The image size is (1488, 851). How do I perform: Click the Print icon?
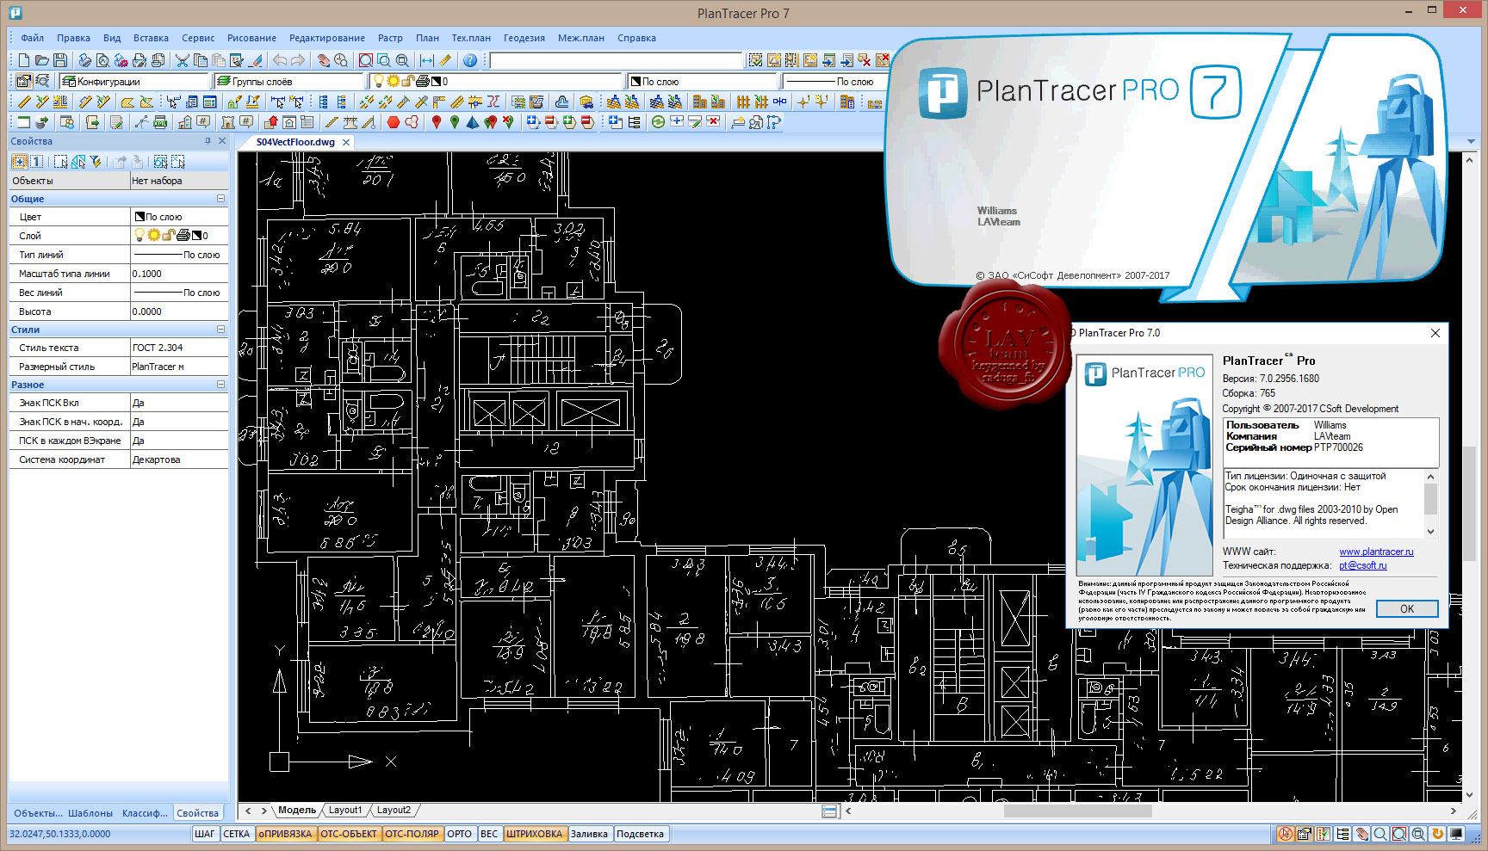[84, 60]
